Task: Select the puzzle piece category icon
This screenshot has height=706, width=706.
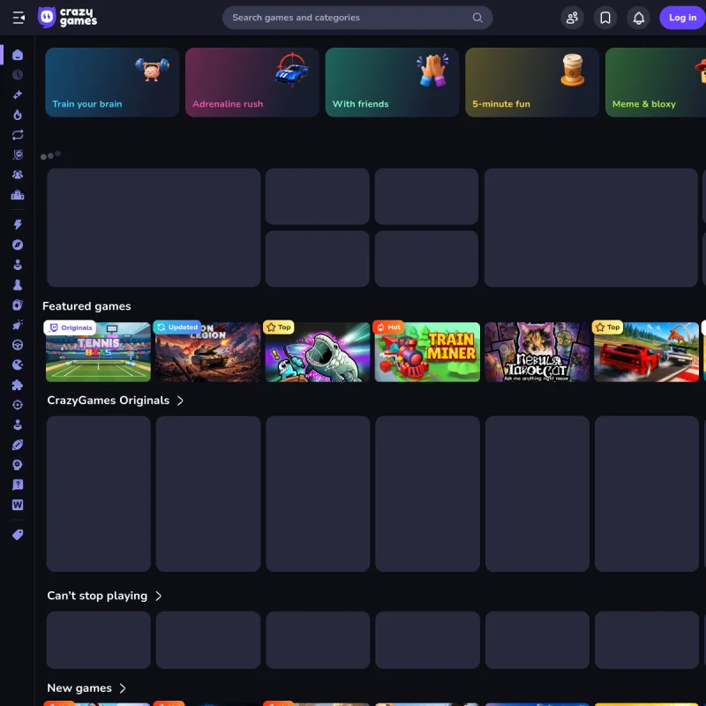Action: click(18, 385)
